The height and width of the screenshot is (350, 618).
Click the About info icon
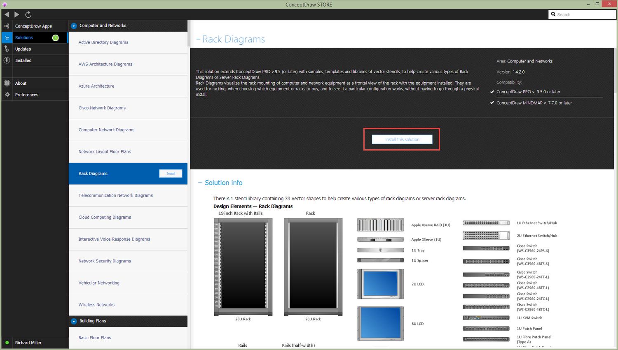pyautogui.click(x=7, y=83)
